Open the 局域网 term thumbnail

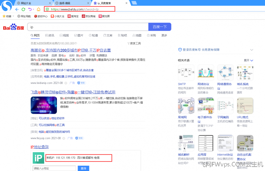coord(186,106)
